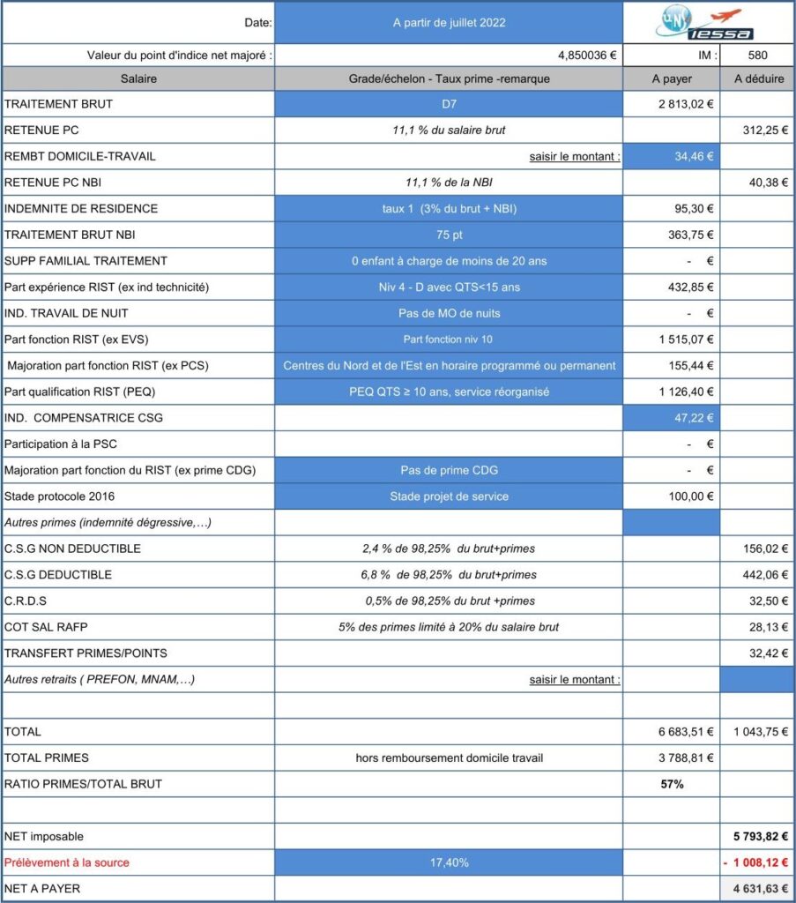
Task: Select the NET A PAYER value 4 631,63 €
Action: point(761,889)
